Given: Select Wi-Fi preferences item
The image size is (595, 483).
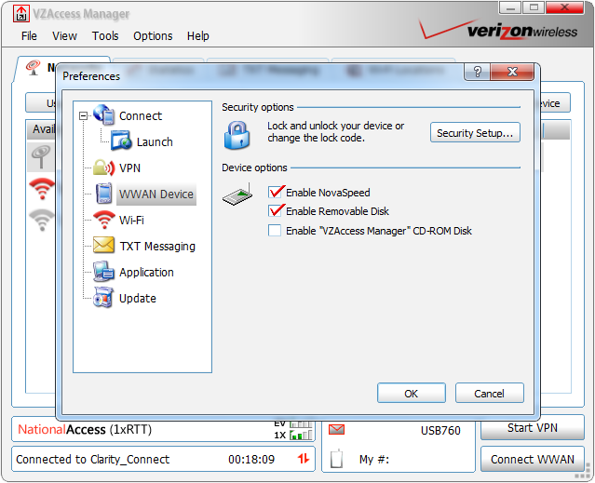Looking at the screenshot, I should [x=131, y=221].
